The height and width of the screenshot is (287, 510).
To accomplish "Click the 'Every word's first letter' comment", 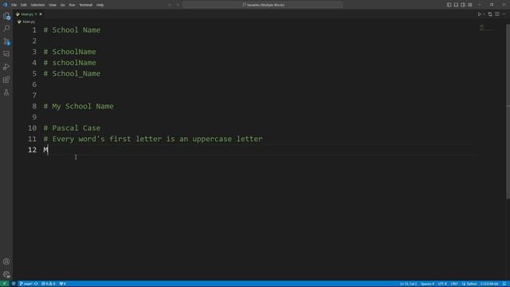I will click(x=153, y=139).
